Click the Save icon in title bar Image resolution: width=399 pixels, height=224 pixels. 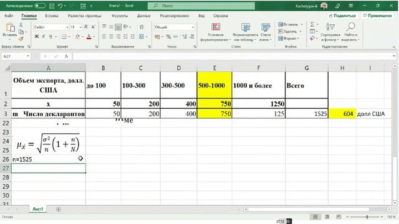point(52,6)
